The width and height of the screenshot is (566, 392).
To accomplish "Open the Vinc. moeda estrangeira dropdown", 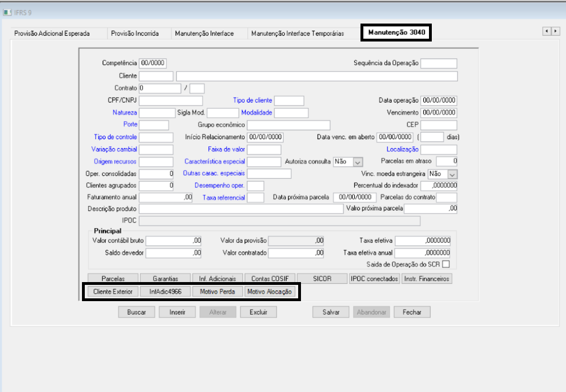I will coord(453,174).
